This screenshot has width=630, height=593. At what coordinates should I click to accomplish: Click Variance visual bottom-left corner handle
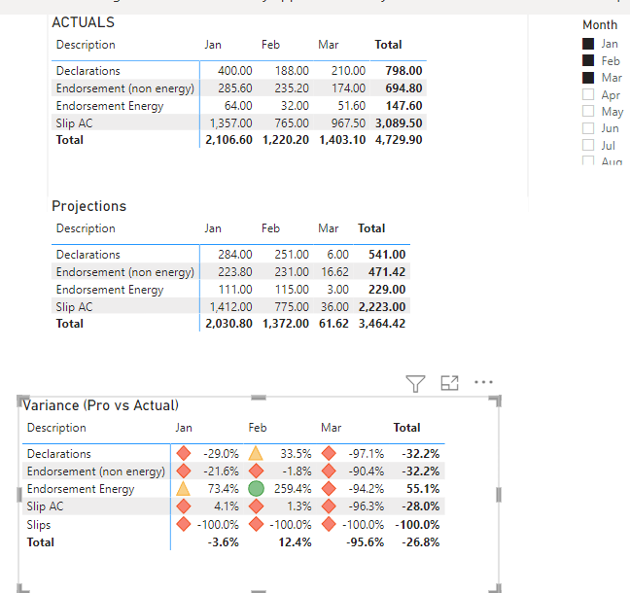[x=22, y=588]
